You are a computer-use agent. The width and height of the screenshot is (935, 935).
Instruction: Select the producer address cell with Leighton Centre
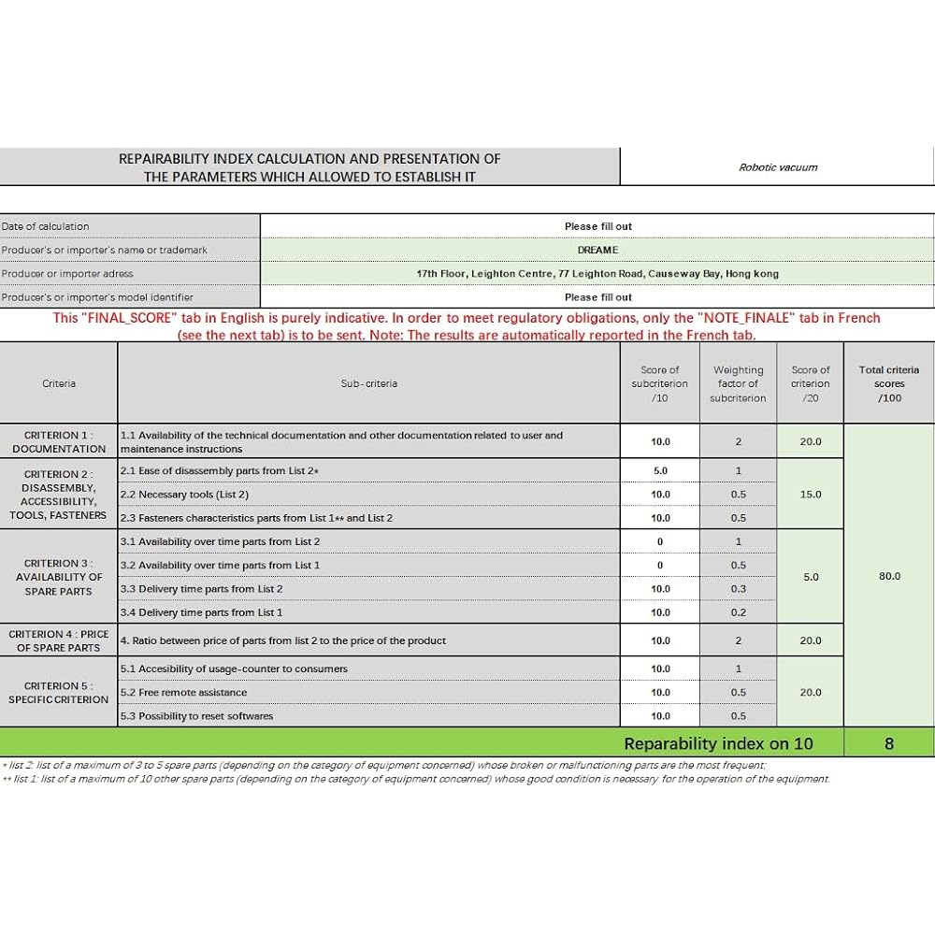(x=597, y=274)
